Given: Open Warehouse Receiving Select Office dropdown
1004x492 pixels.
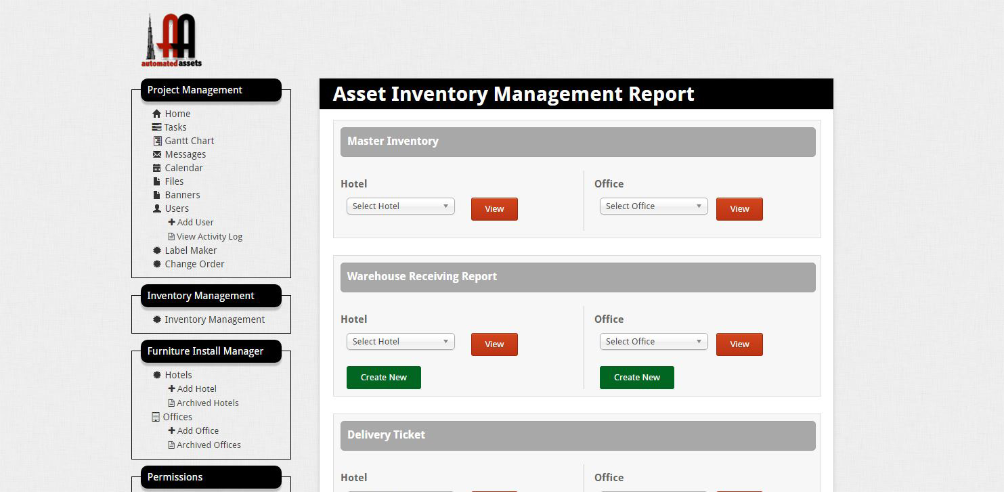Looking at the screenshot, I should coord(654,342).
